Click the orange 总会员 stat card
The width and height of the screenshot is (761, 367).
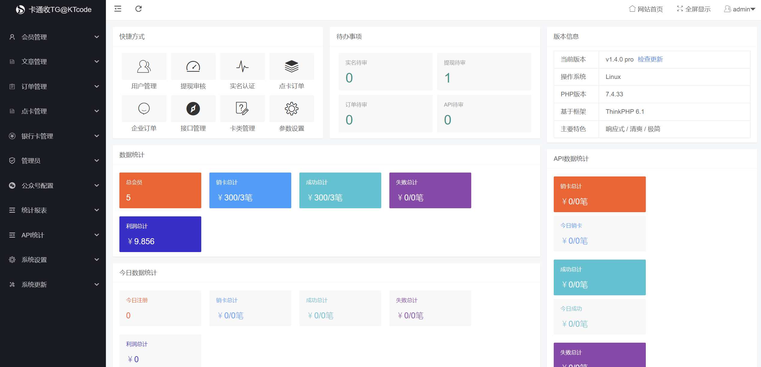click(x=160, y=190)
